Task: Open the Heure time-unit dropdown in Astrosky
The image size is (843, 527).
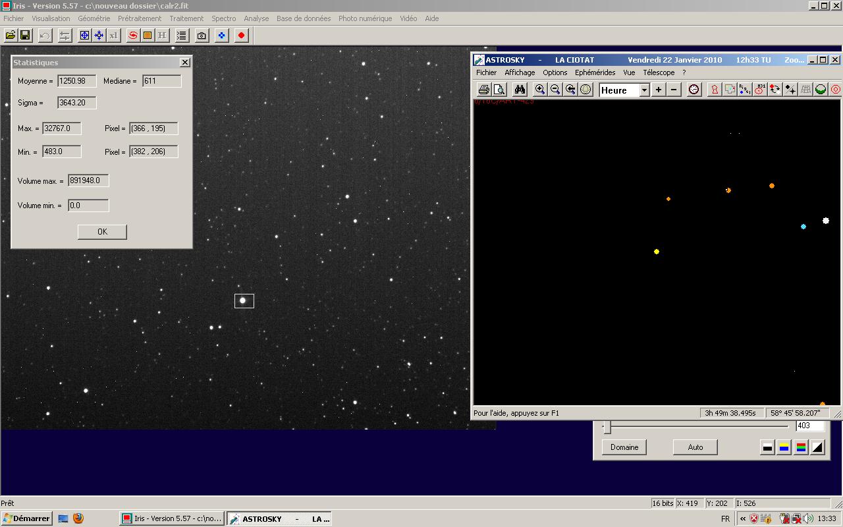Action: tap(644, 90)
